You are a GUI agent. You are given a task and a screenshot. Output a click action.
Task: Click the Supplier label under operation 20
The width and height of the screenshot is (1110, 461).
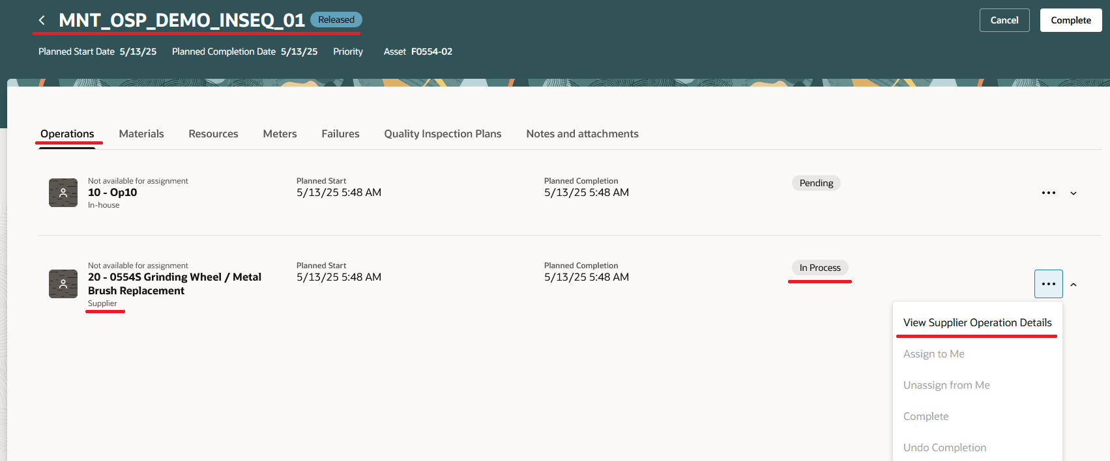tap(102, 303)
